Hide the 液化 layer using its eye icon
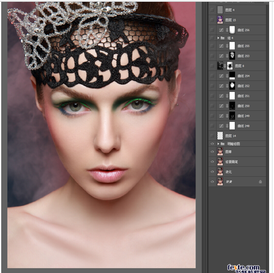274x273 pixels. click(x=213, y=172)
